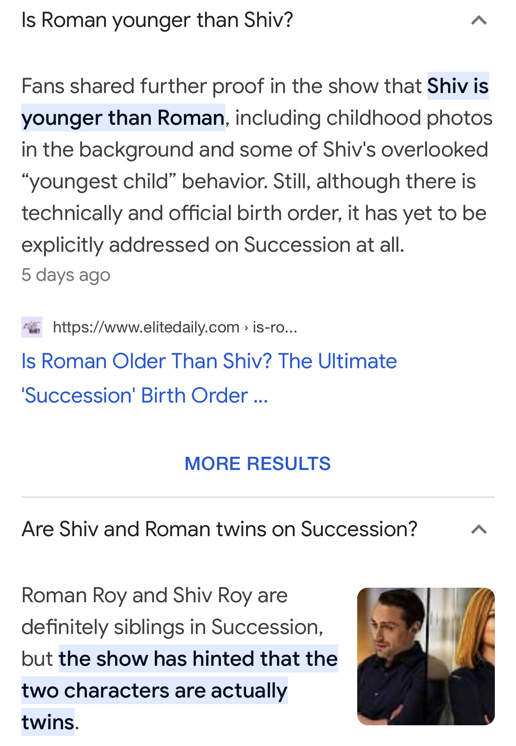Click the Elite Daily favicon icon
The height and width of the screenshot is (746, 516).
click(x=32, y=327)
